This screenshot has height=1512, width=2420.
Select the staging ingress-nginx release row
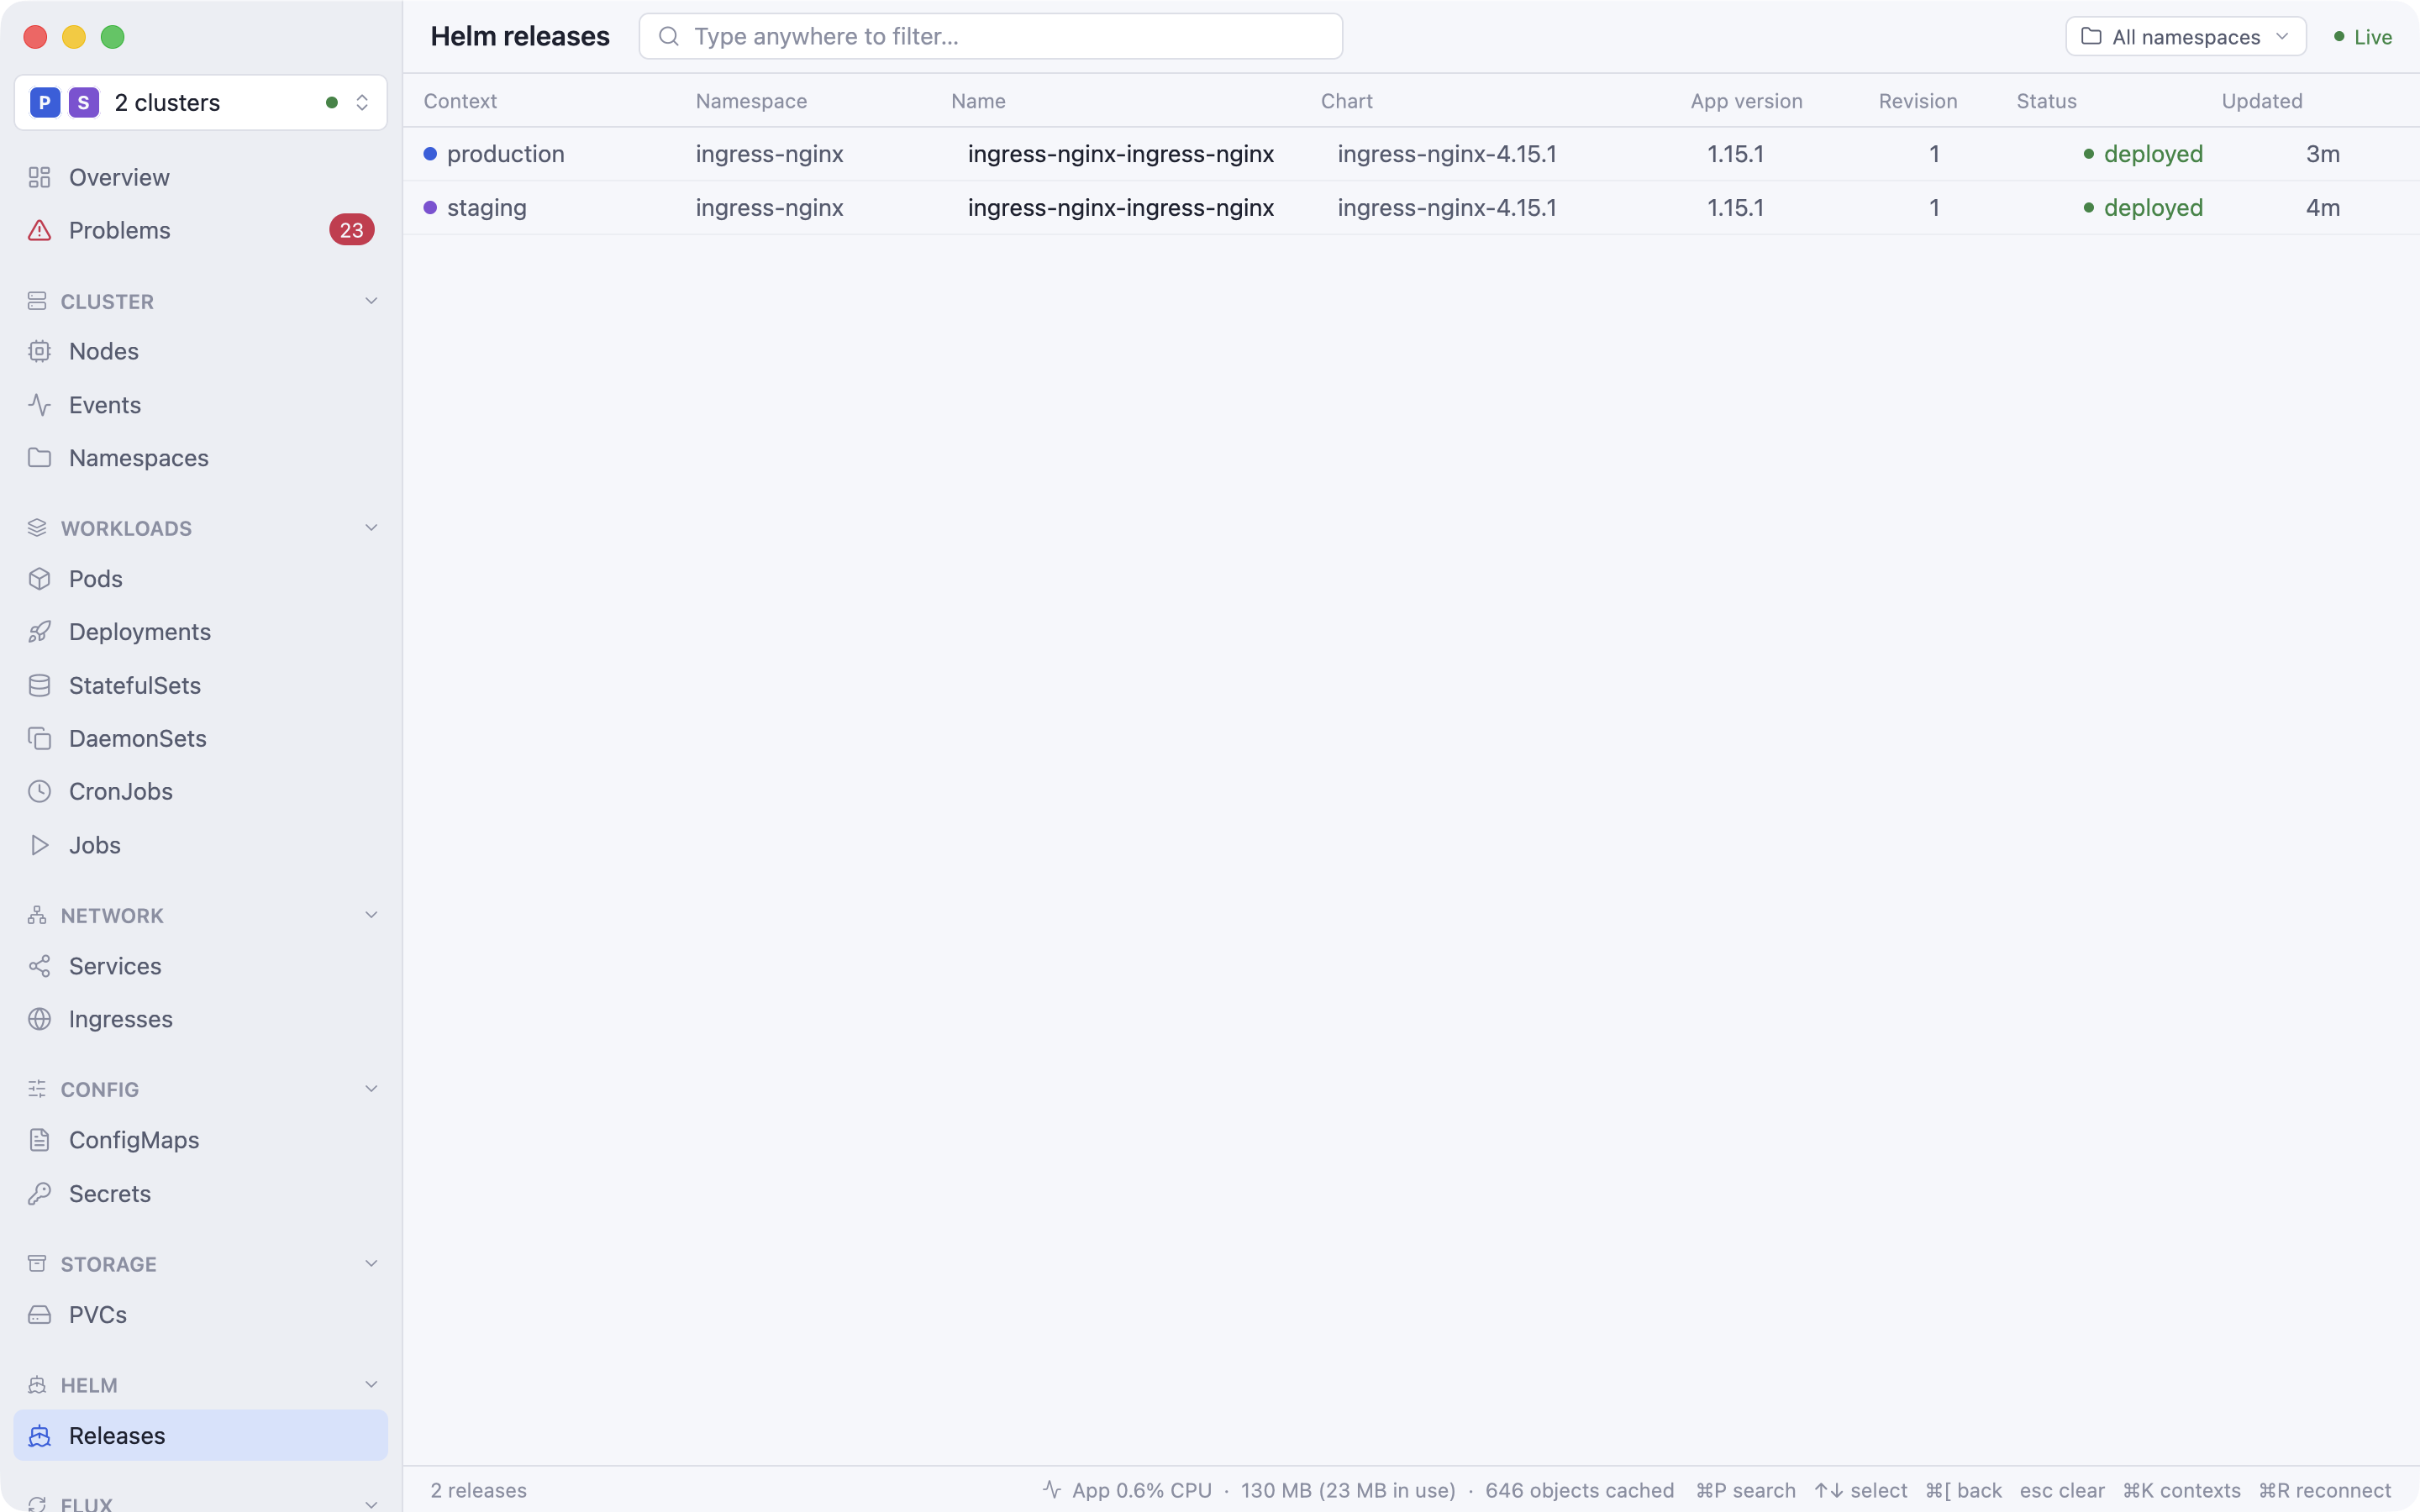click(x=1411, y=208)
